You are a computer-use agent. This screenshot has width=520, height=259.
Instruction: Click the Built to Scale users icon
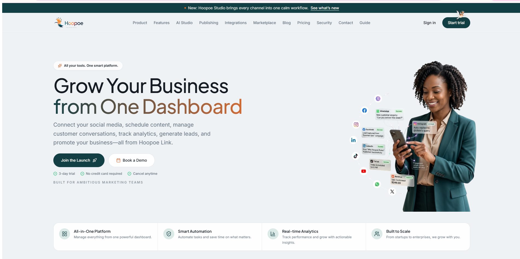click(x=377, y=234)
